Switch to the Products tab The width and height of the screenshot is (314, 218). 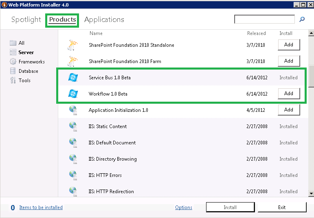click(62, 20)
